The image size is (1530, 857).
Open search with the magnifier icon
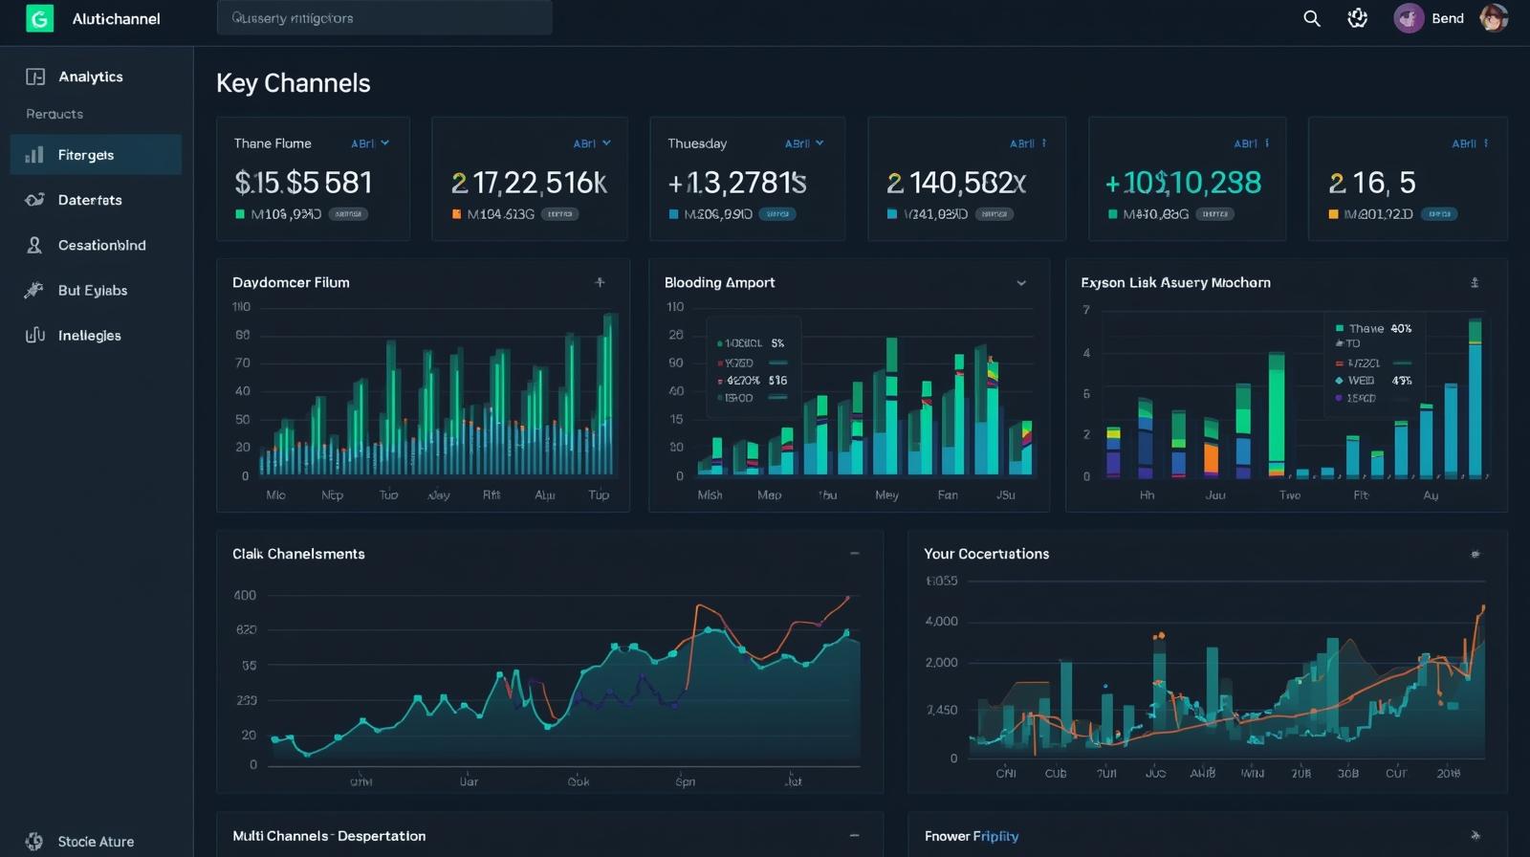point(1312,18)
